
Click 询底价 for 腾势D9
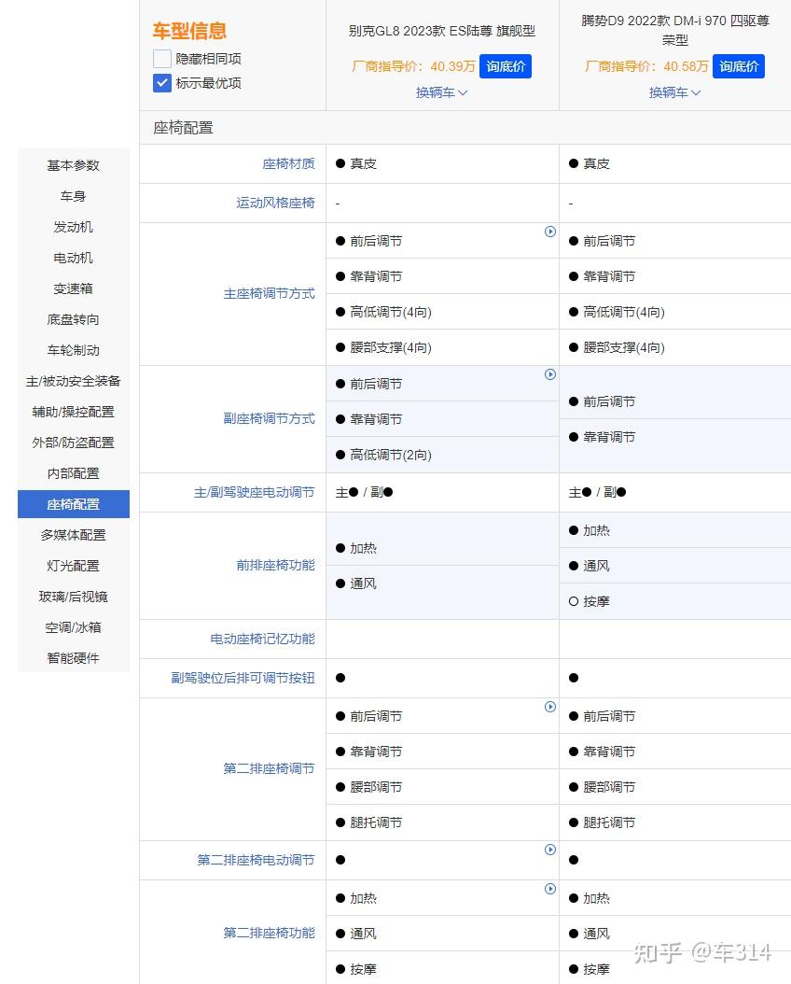point(738,66)
